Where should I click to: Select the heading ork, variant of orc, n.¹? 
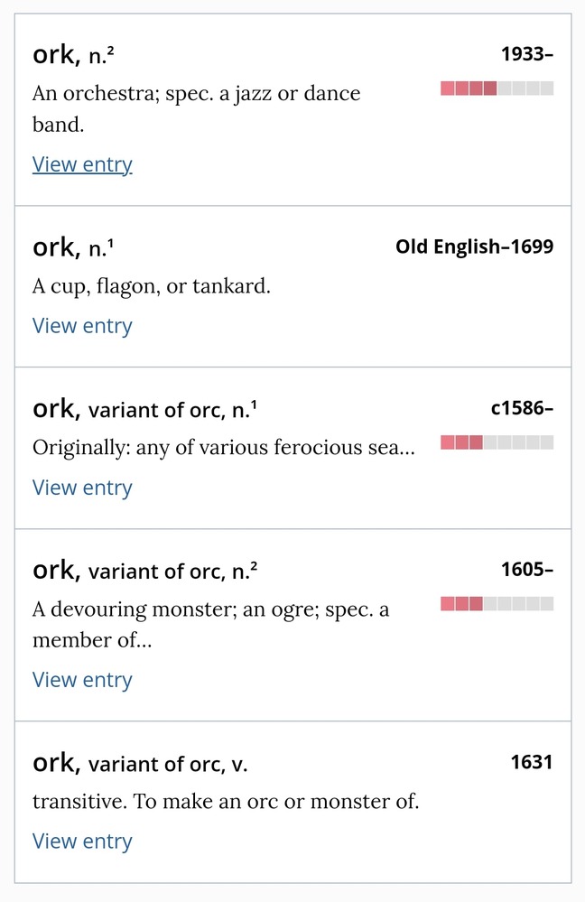[144, 409]
